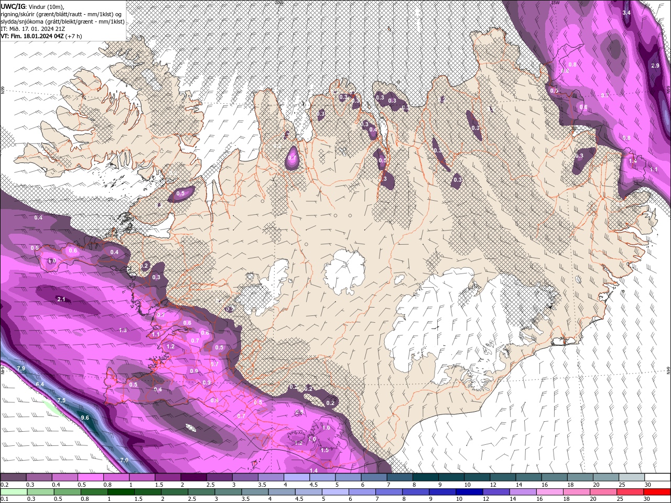Click the 'rigning/skúrir' legend description line
The width and height of the screenshot is (671, 503).
point(61,14)
